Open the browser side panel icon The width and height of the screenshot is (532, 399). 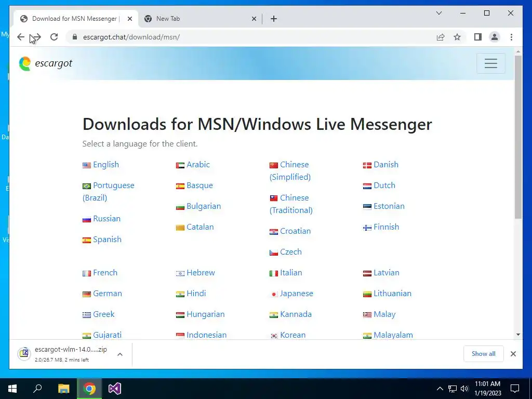point(478,37)
